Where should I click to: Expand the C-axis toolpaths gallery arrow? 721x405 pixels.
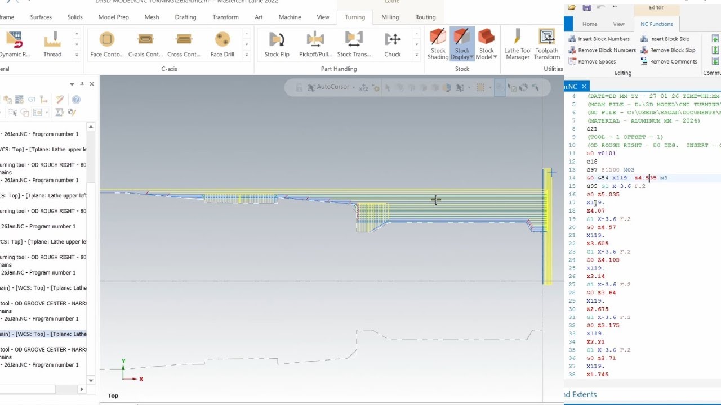coord(246,55)
